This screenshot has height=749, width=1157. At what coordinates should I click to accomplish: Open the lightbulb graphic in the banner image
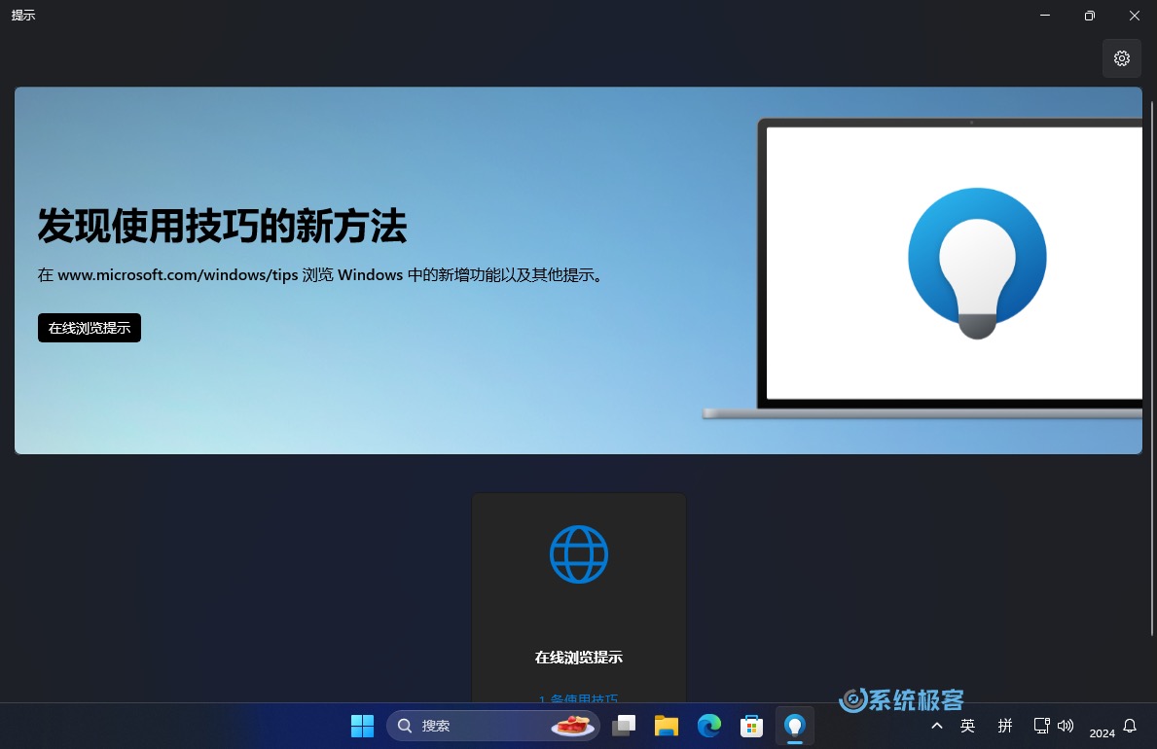tap(977, 260)
